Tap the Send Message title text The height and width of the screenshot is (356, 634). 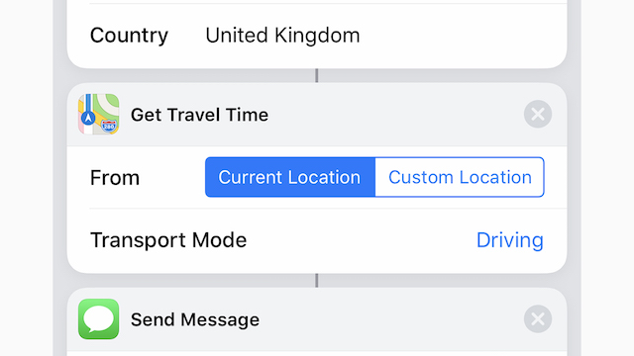pos(195,319)
